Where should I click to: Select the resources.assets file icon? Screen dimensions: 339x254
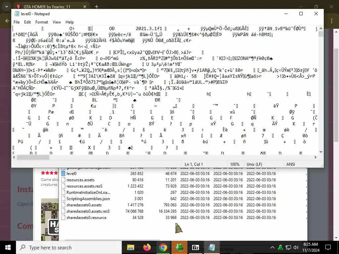click(63, 180)
